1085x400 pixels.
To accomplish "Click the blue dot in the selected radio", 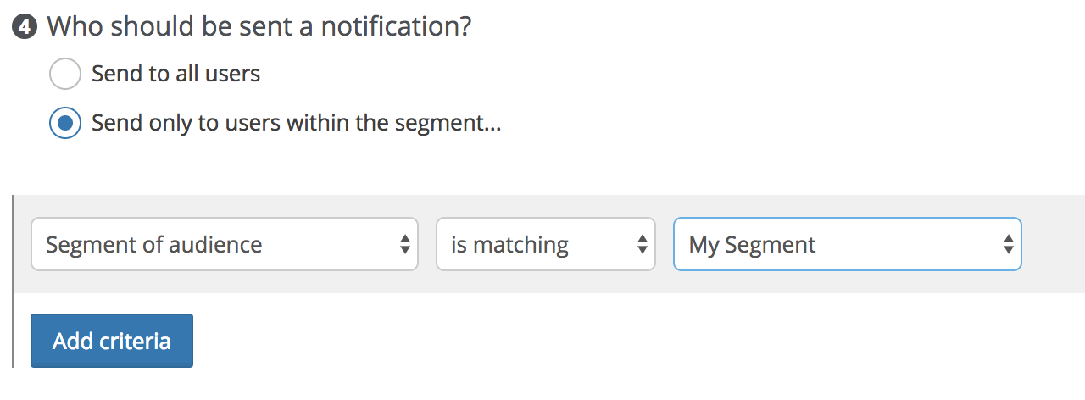I will point(65,124).
